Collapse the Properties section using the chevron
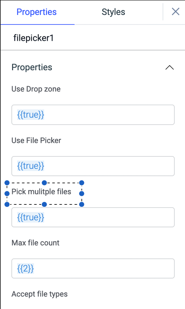 (170, 67)
